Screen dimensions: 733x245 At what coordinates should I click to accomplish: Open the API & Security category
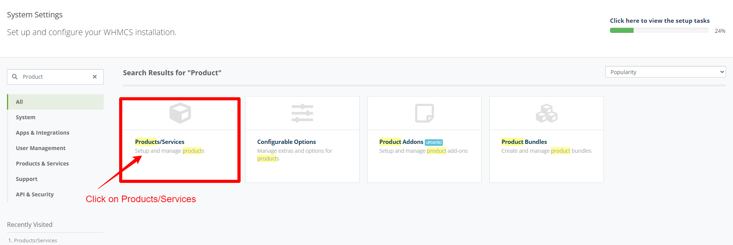coord(35,194)
